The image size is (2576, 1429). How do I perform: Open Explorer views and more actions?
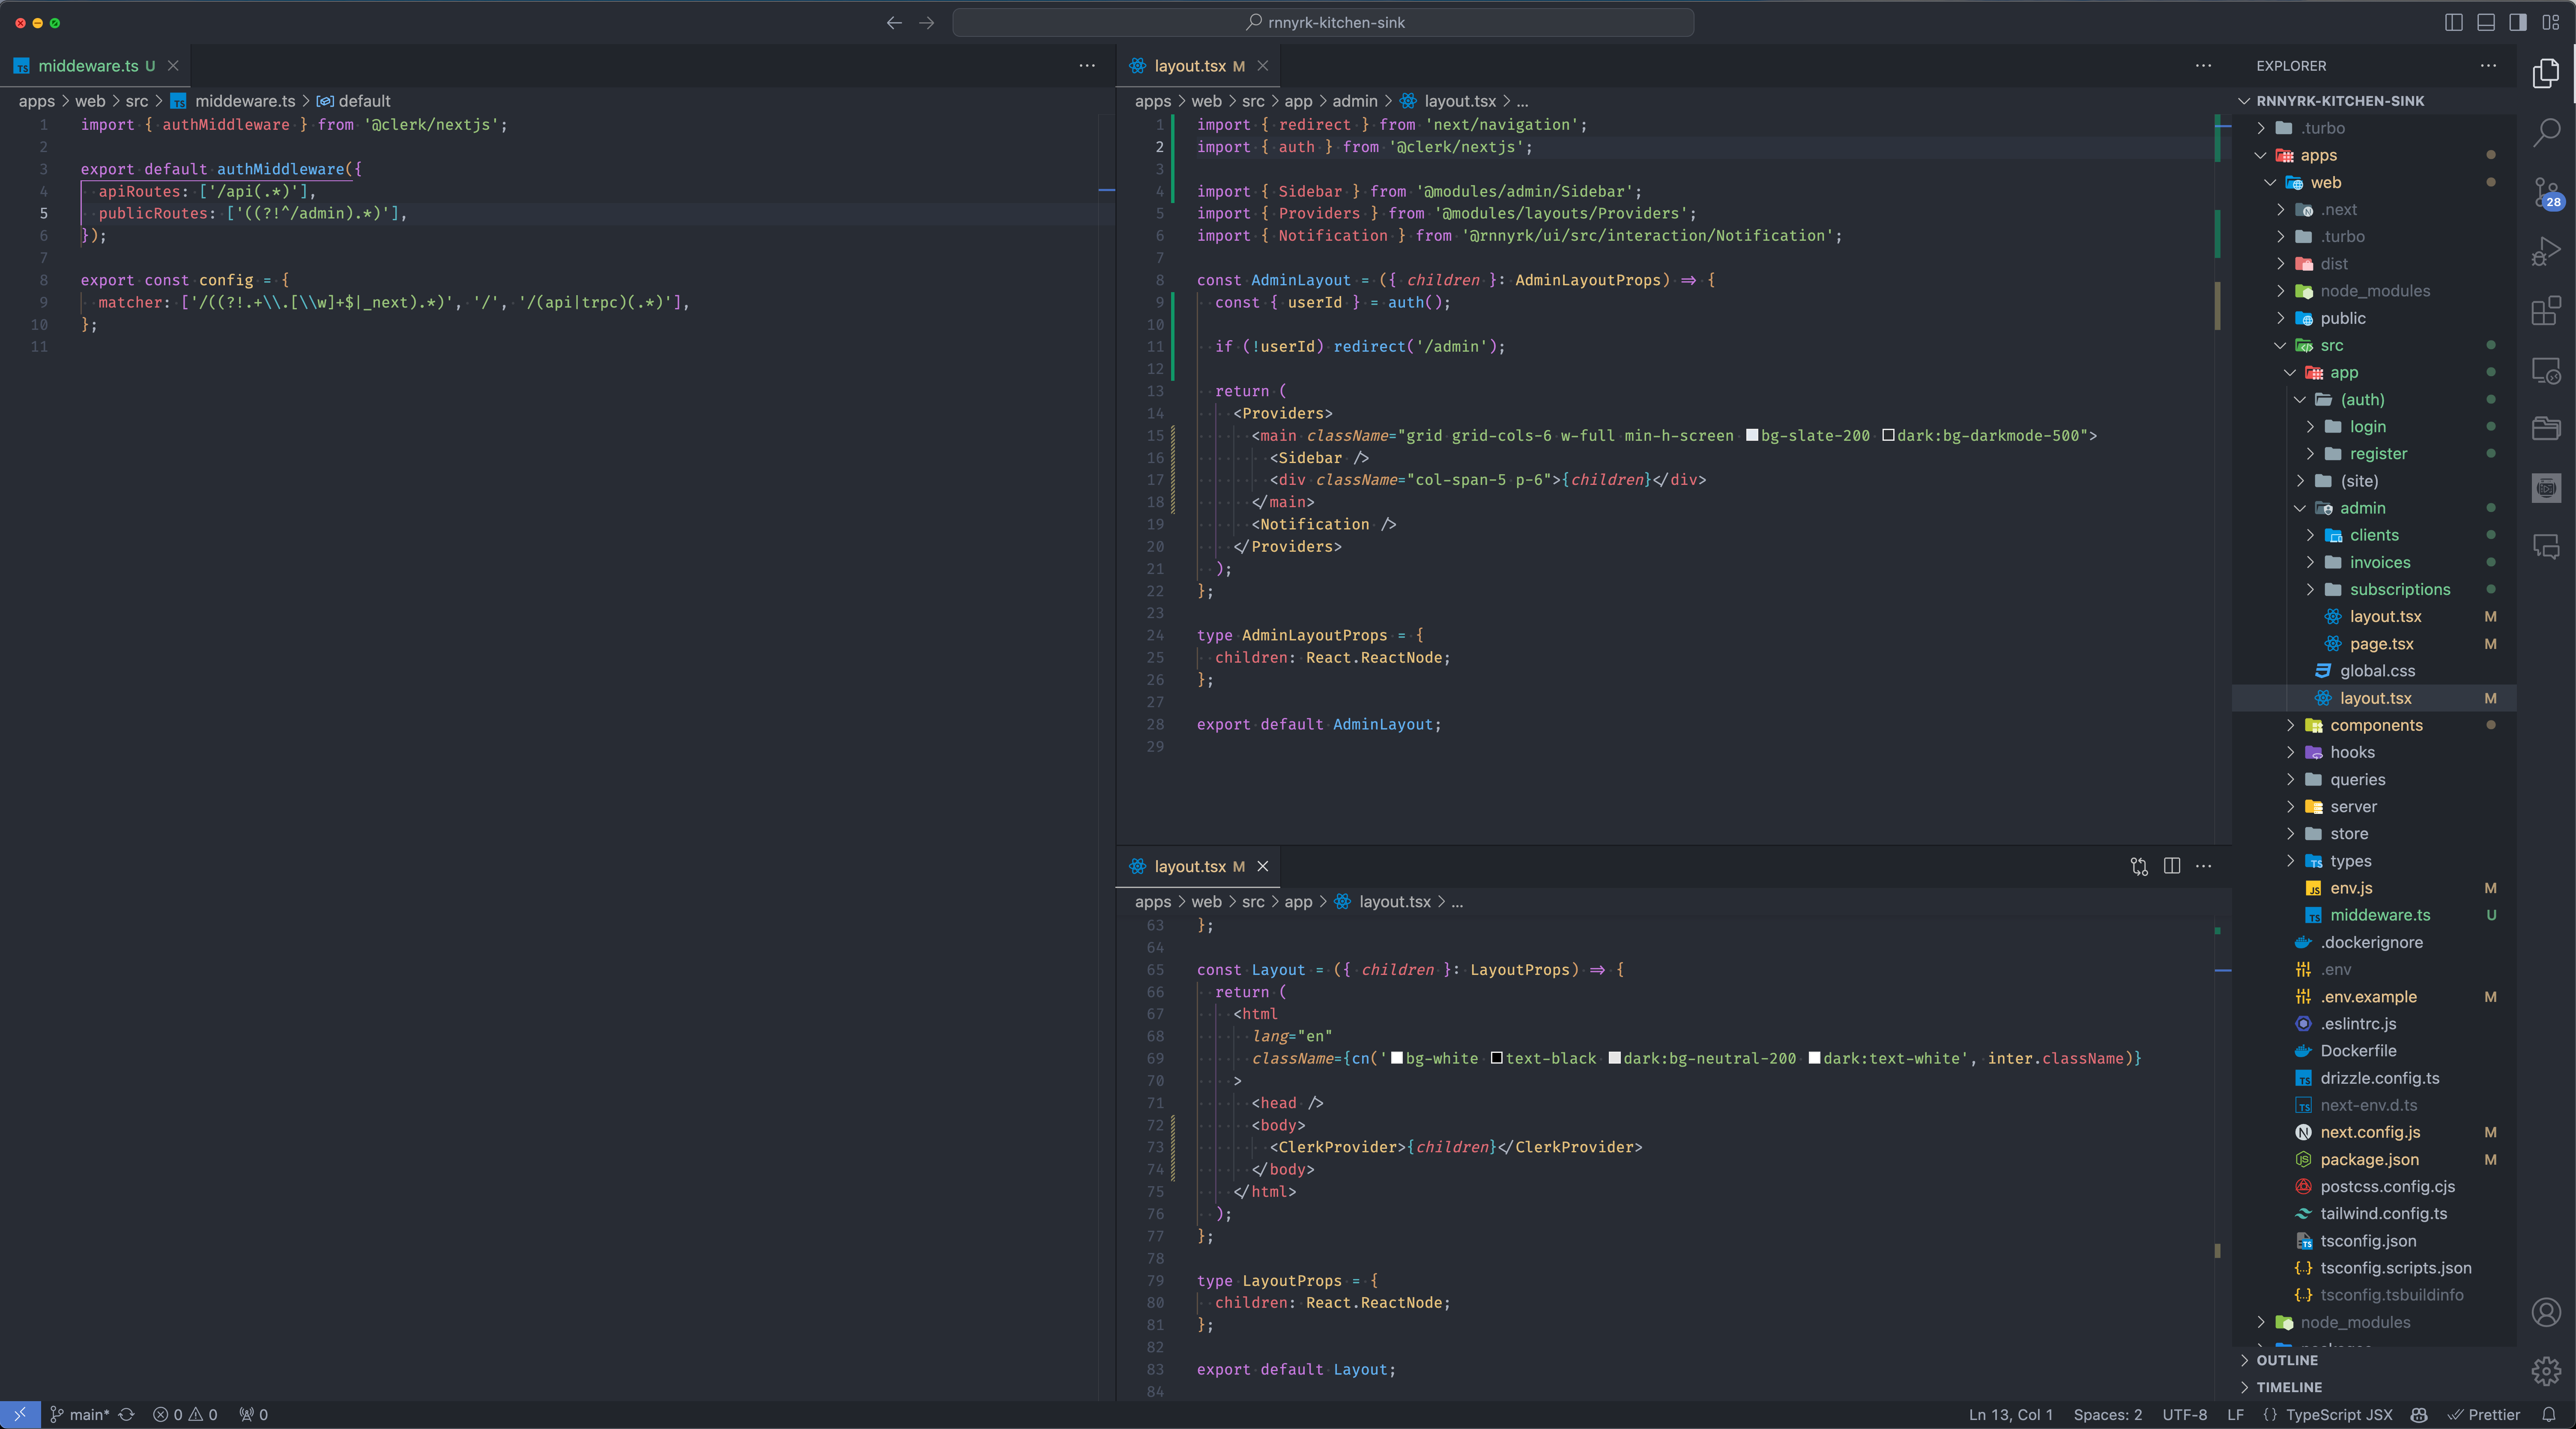pos(2488,65)
